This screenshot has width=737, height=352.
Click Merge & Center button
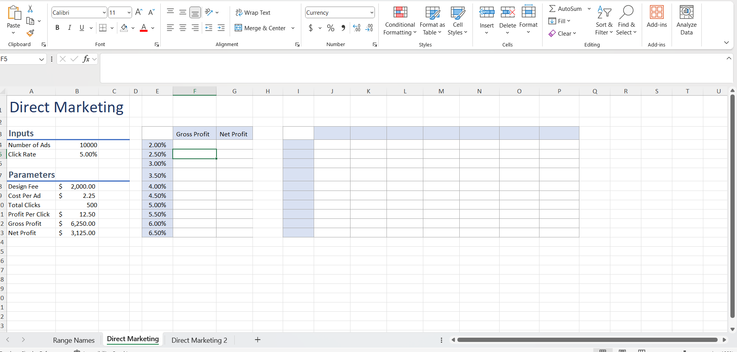260,28
